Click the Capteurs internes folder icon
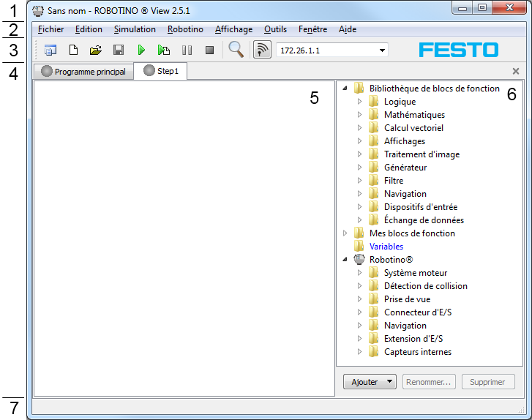532x420 pixels. tap(373, 351)
